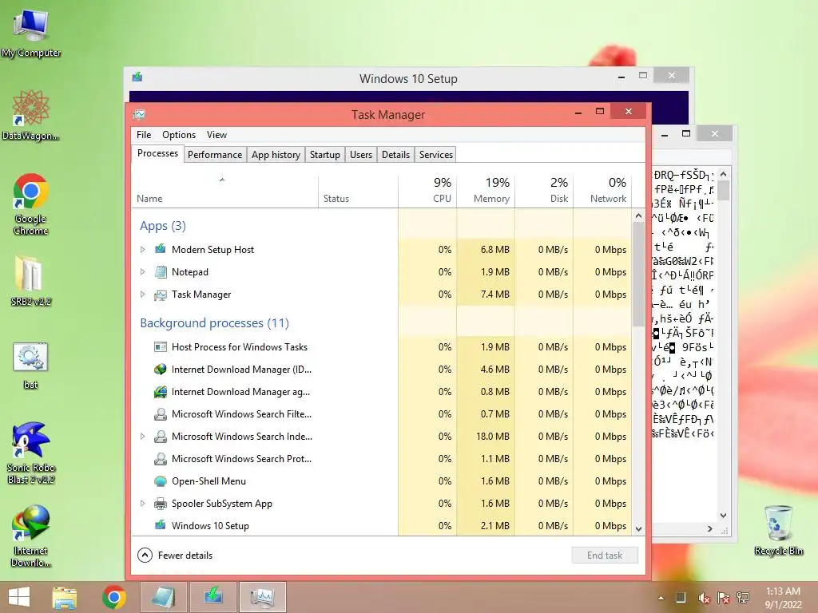
Task: Switch to the Services tab
Action: (x=435, y=154)
